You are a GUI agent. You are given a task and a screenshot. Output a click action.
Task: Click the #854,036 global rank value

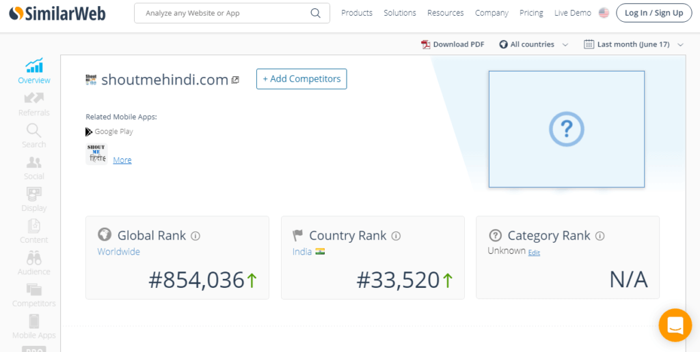(x=196, y=280)
